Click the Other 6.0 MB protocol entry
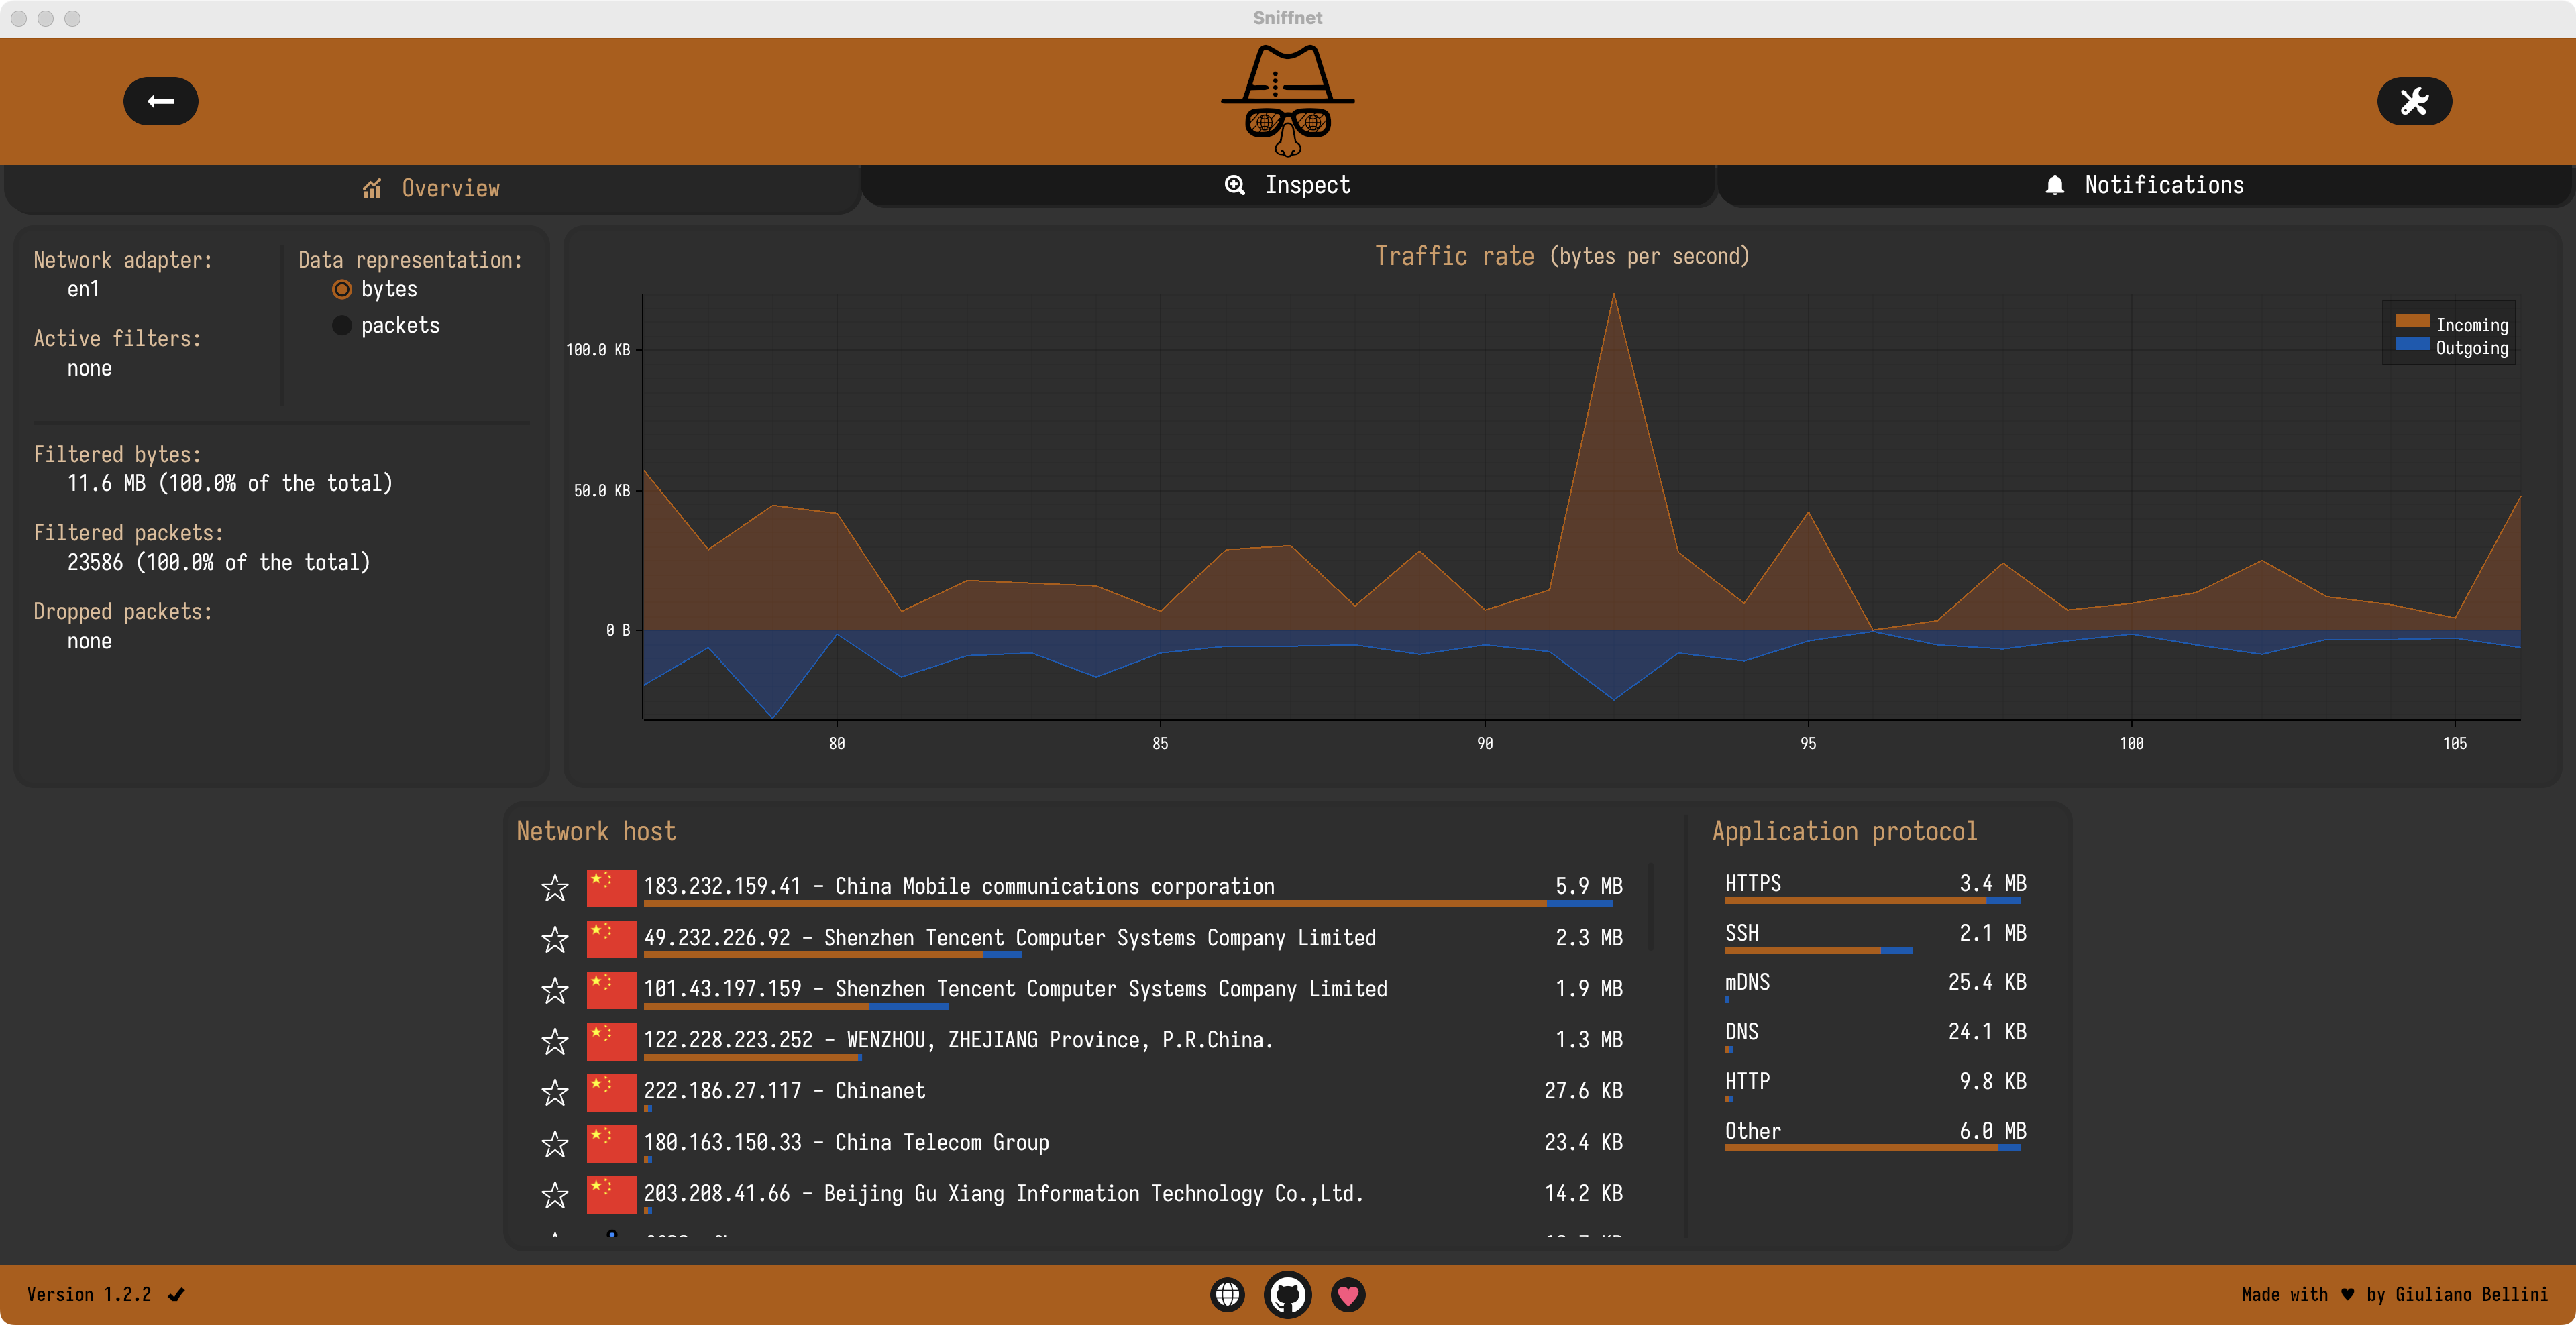This screenshot has height=1325, width=2576. pos(1875,1134)
